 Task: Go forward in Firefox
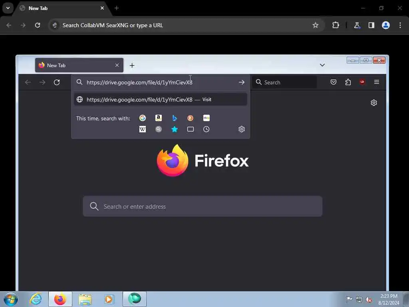coord(42,82)
